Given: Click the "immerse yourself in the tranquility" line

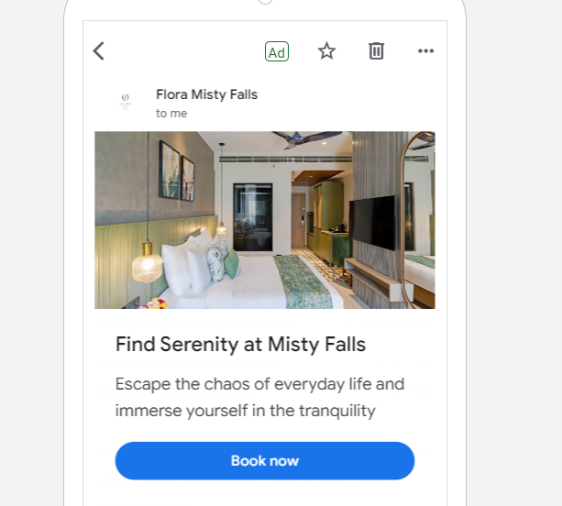Looking at the screenshot, I should pyautogui.click(x=246, y=411).
